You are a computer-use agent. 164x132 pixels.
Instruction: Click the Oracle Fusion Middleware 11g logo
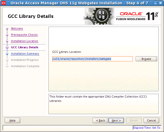pos(137,16)
